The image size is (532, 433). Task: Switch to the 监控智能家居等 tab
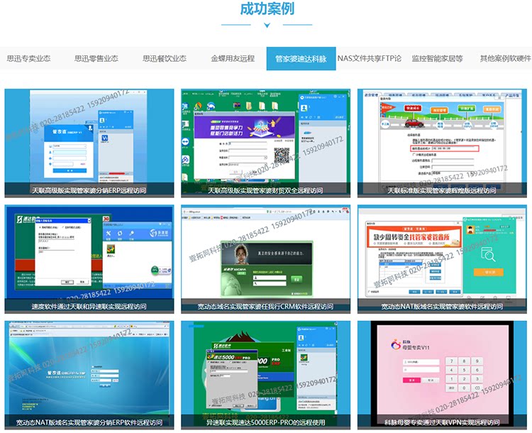click(438, 58)
